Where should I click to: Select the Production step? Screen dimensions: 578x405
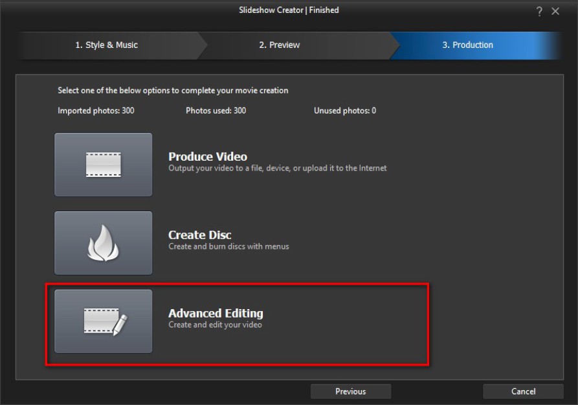click(x=468, y=45)
